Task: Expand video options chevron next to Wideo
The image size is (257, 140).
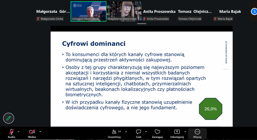Action: pyautogui.click(x=40, y=132)
